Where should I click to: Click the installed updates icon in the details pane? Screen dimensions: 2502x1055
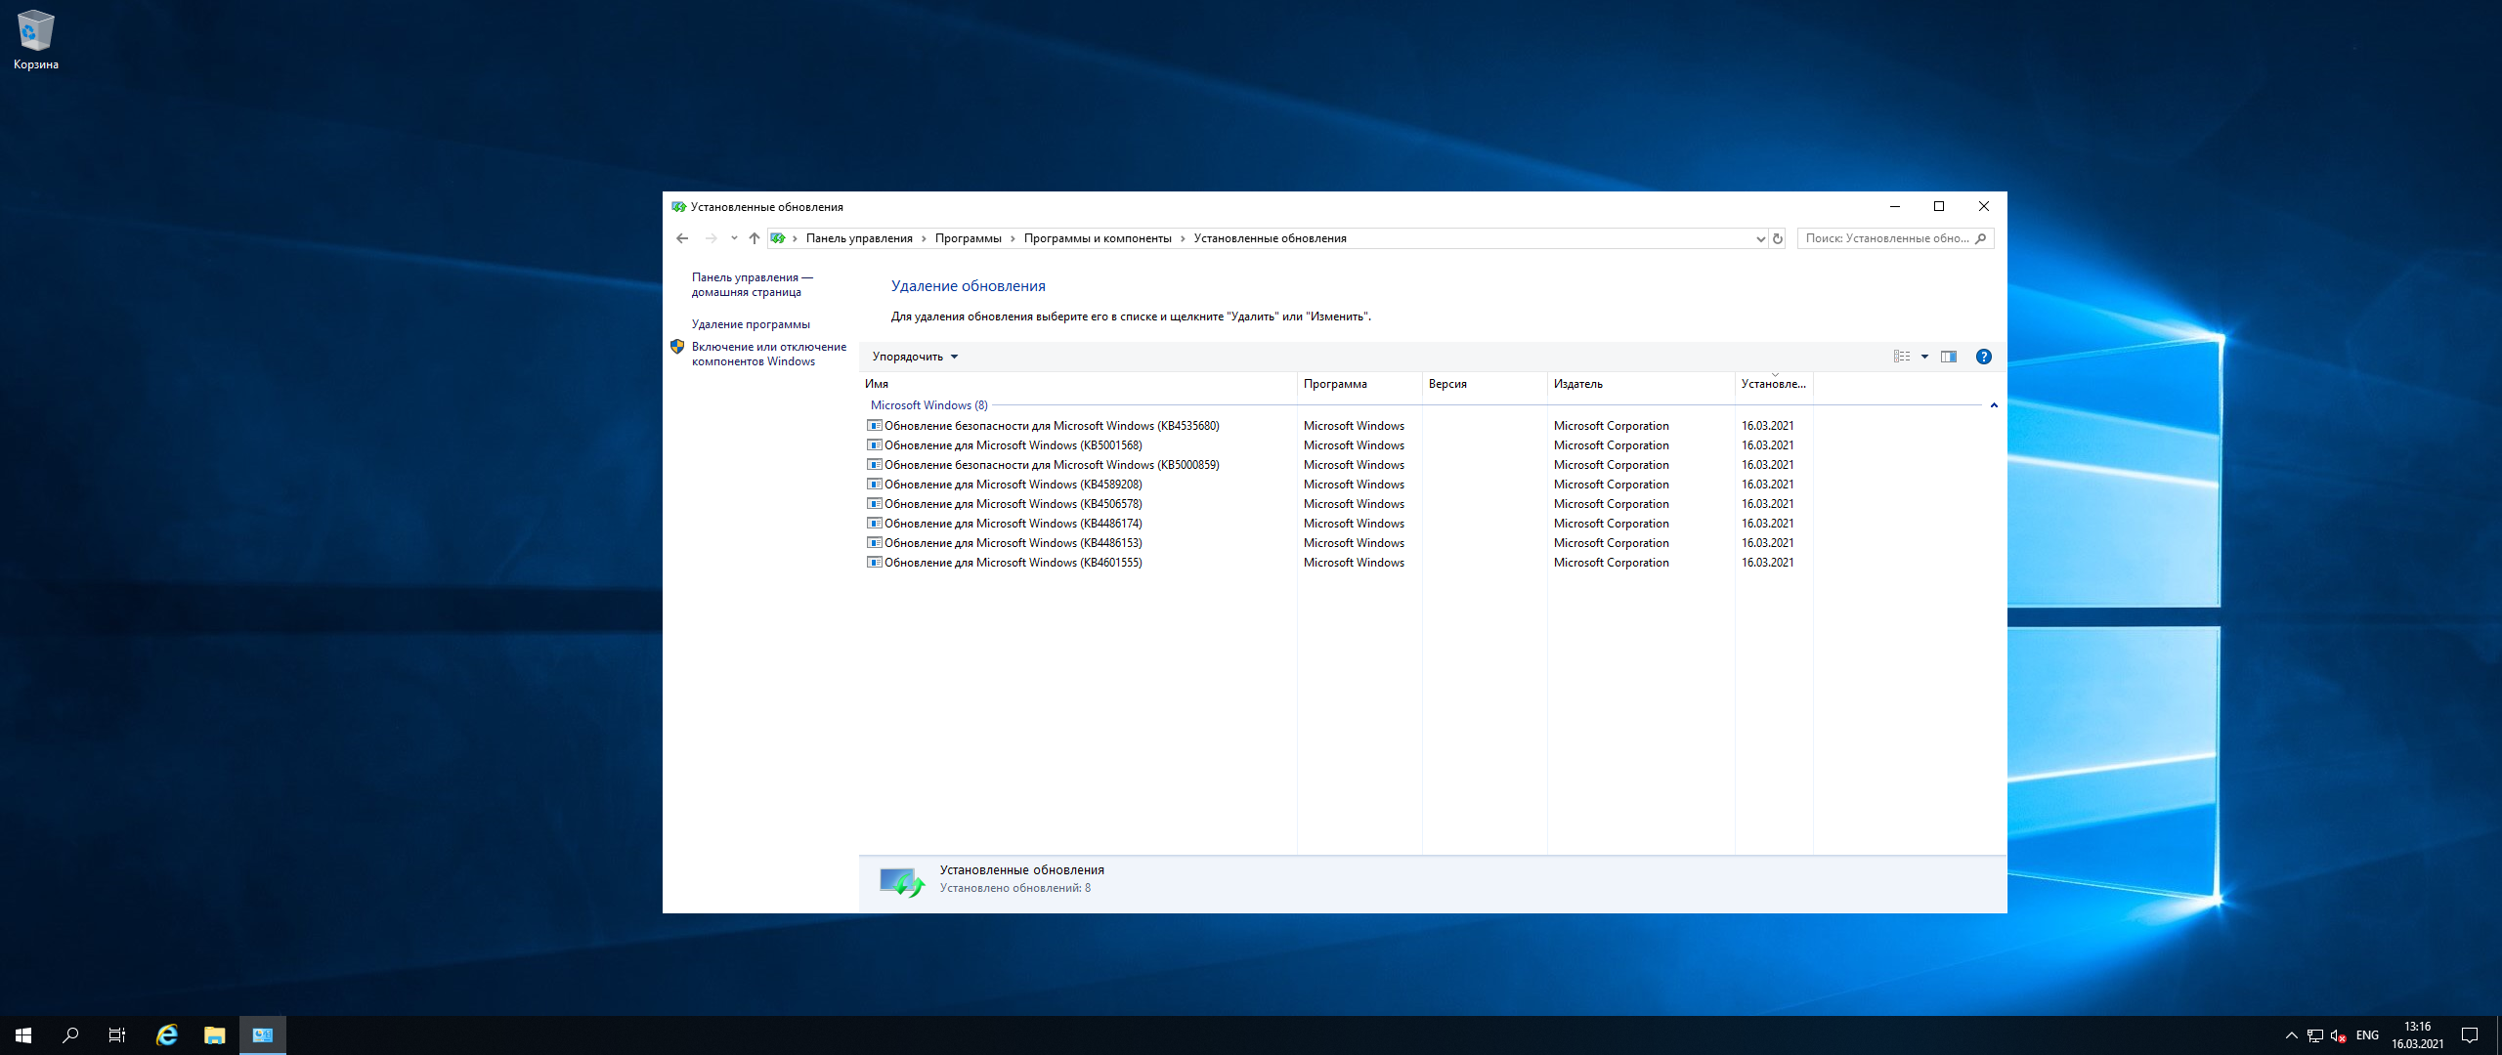pyautogui.click(x=901, y=882)
